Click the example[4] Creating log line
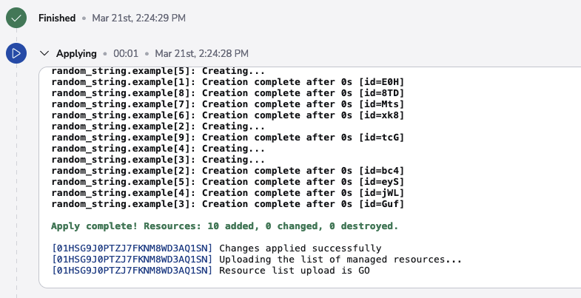The height and width of the screenshot is (298, 581). pos(158,148)
